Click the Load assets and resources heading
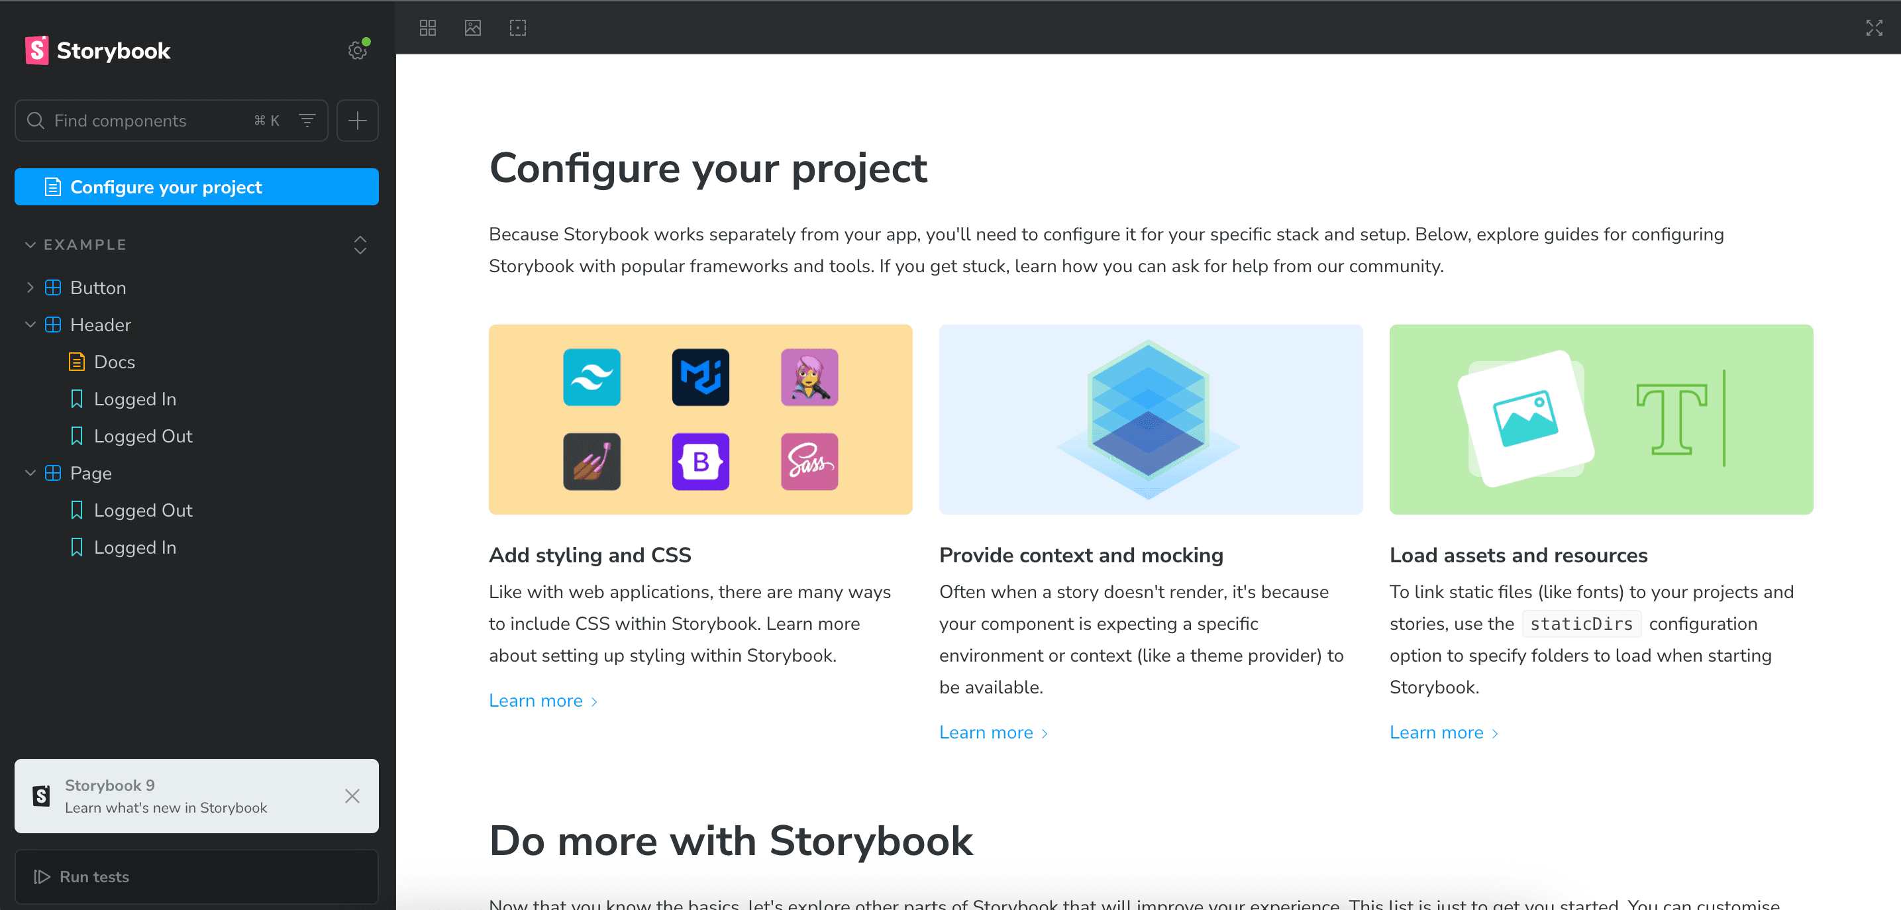This screenshot has width=1901, height=910. [1518, 555]
